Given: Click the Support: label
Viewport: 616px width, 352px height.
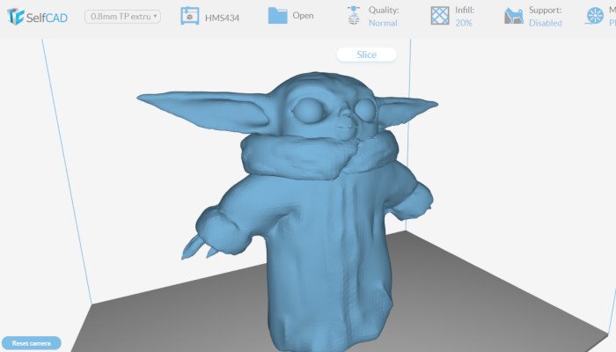Looking at the screenshot, I should 545,11.
